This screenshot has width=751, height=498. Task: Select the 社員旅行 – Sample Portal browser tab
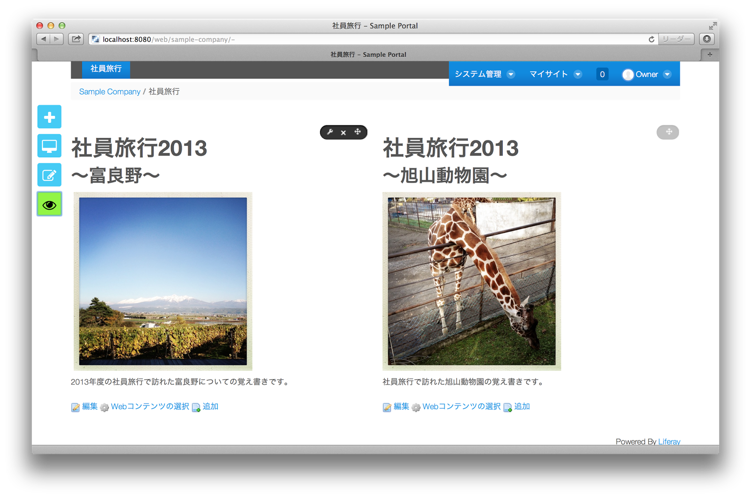[x=368, y=55]
